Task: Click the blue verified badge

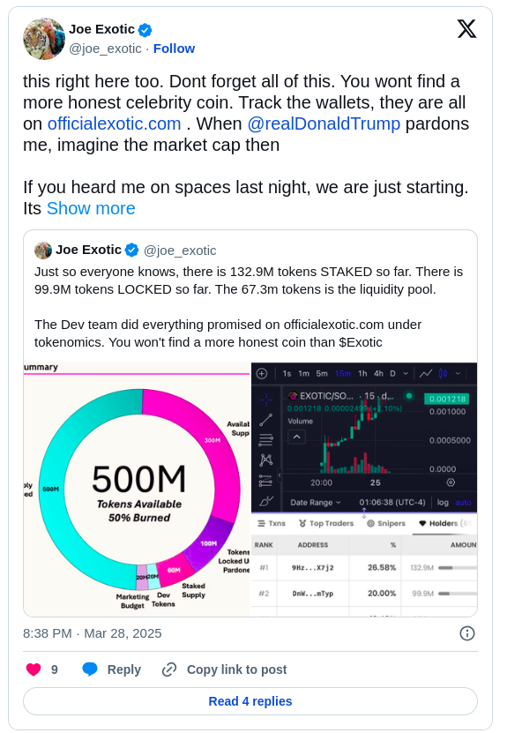Action: 145,30
